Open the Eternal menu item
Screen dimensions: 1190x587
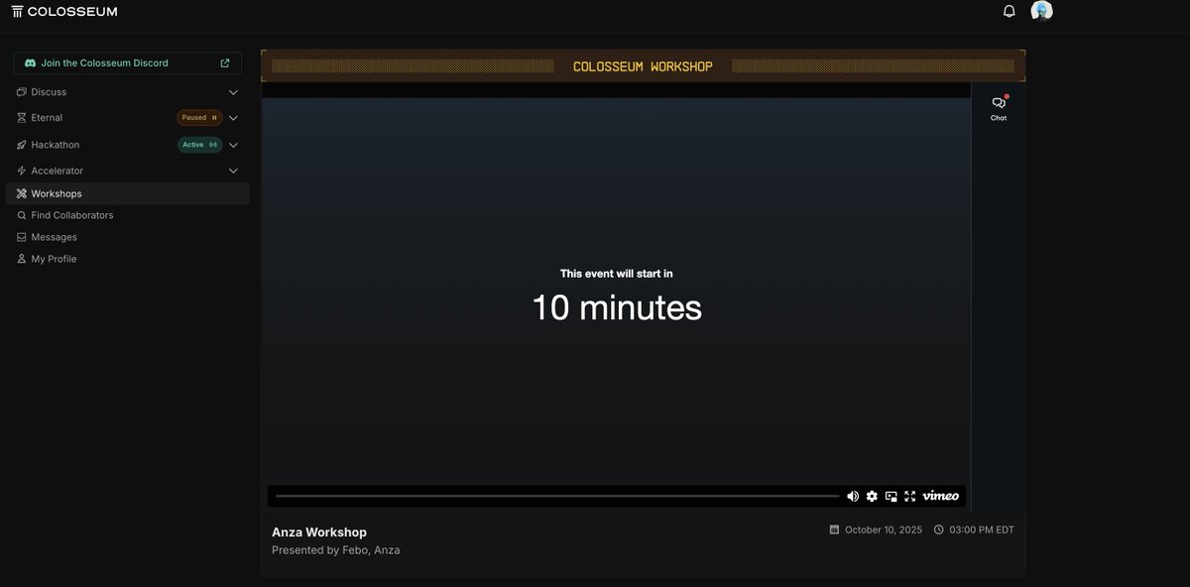coord(47,118)
